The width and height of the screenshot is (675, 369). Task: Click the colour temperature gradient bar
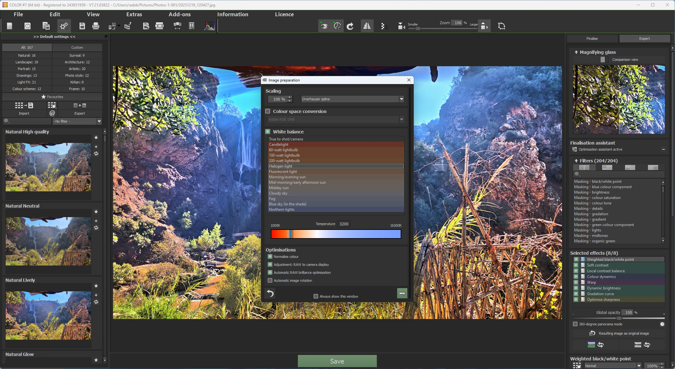coord(336,234)
